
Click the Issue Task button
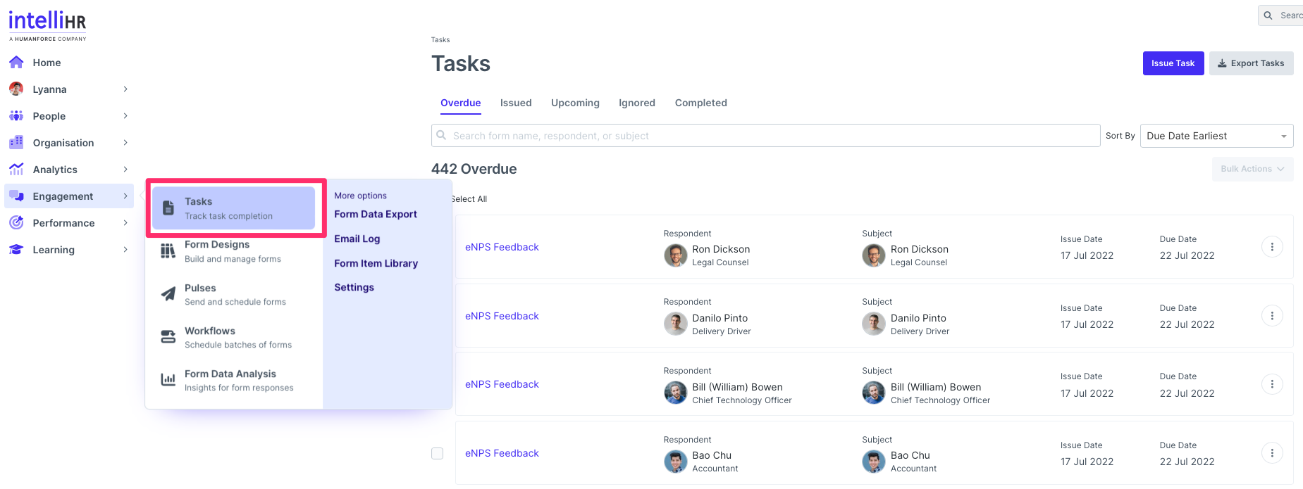1173,63
